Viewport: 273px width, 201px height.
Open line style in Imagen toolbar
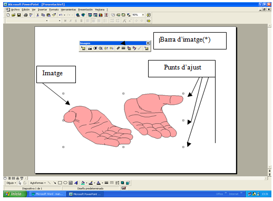(x=123, y=48)
